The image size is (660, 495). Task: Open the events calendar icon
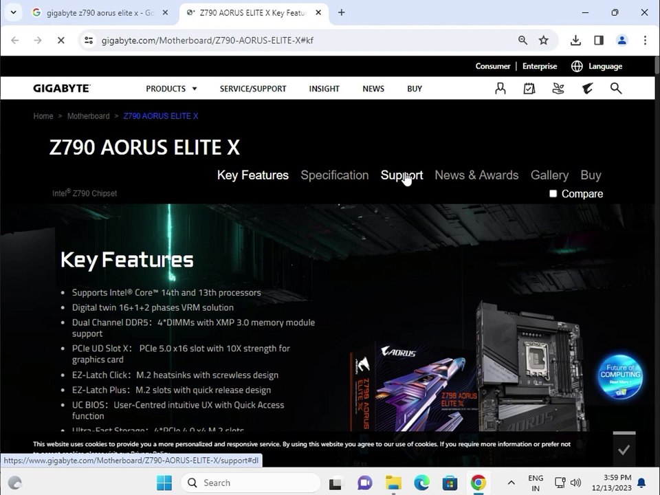click(x=529, y=89)
